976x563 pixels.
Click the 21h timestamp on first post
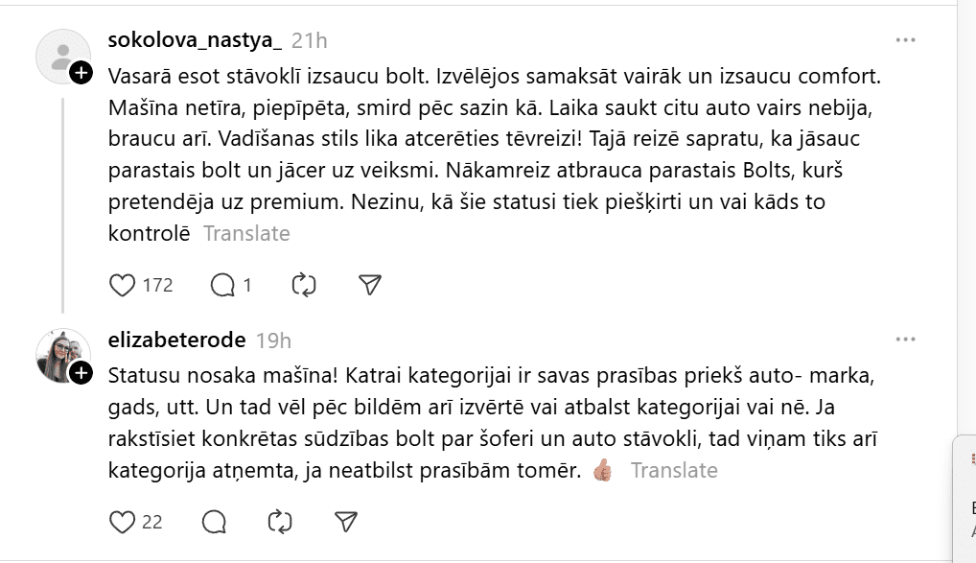pyautogui.click(x=309, y=40)
